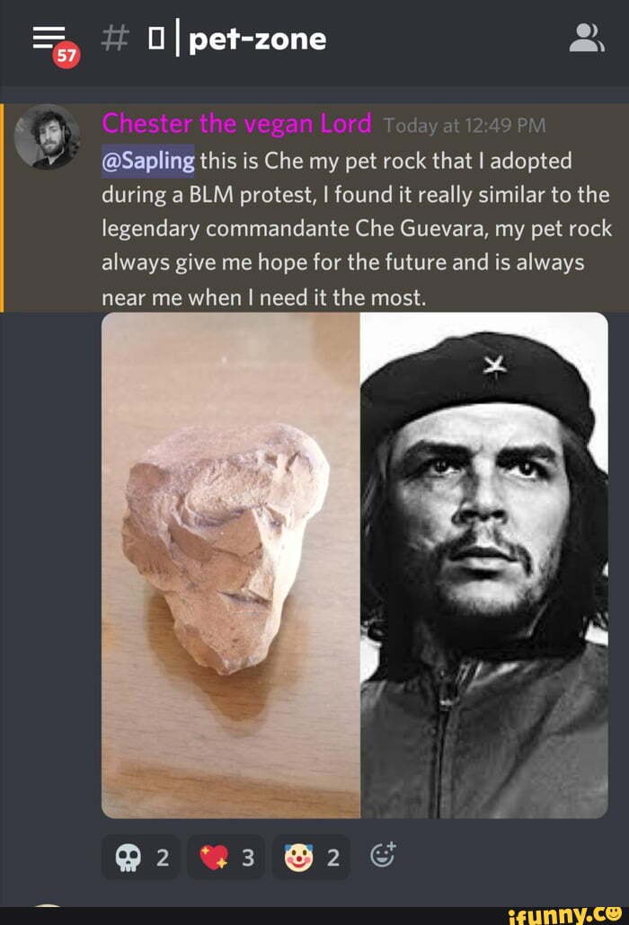
Task: Click the red unread notifications badge showing 57
Action: tap(67, 56)
